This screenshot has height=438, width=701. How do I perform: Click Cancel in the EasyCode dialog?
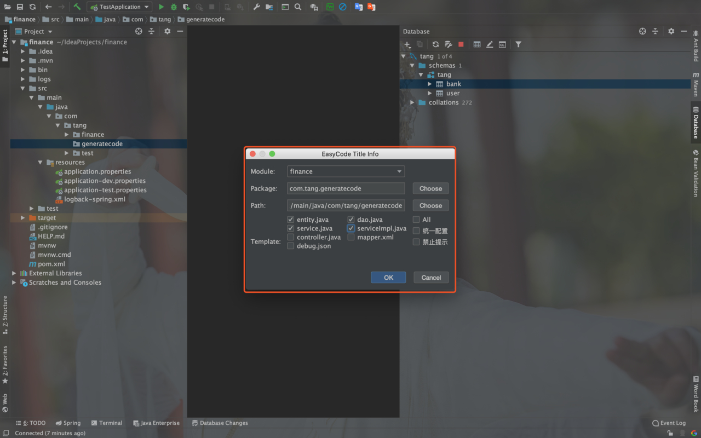pos(431,278)
